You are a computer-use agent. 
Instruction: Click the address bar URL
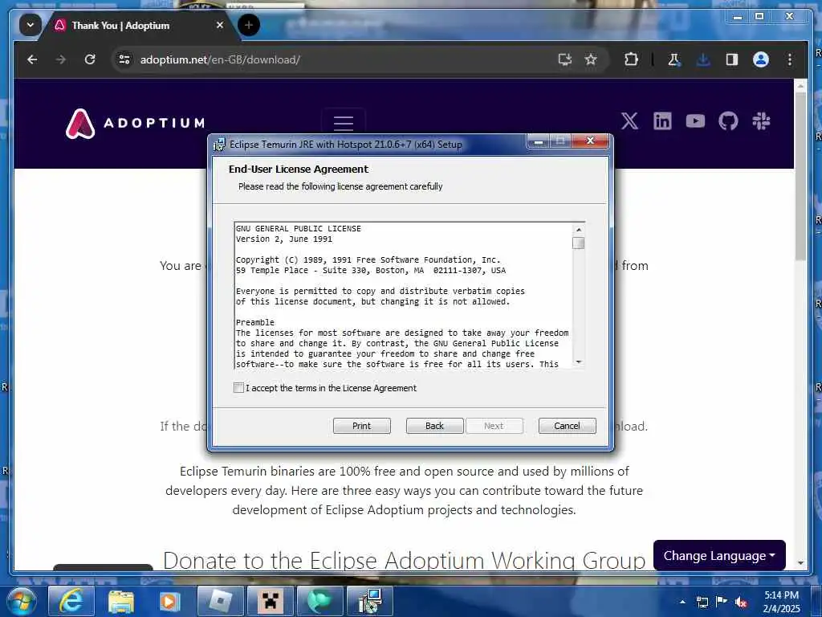tap(220, 59)
